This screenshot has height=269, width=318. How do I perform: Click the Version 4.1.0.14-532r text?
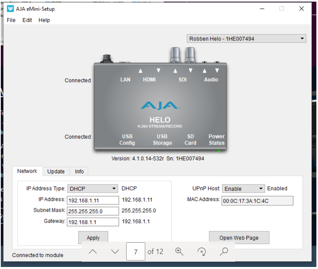pos(138,158)
